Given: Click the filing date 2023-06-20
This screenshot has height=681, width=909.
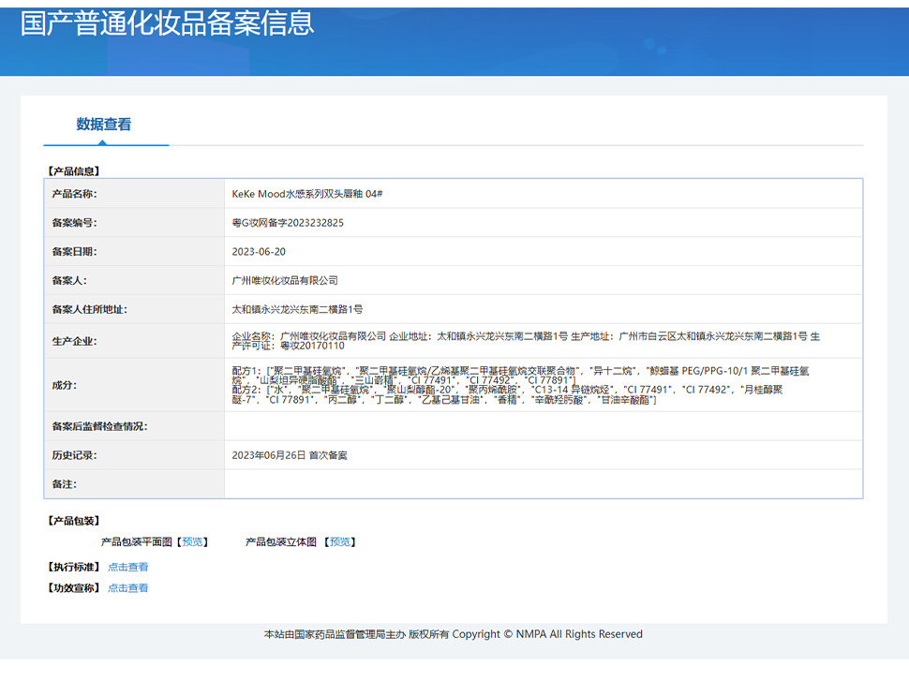Looking at the screenshot, I should [x=259, y=252].
